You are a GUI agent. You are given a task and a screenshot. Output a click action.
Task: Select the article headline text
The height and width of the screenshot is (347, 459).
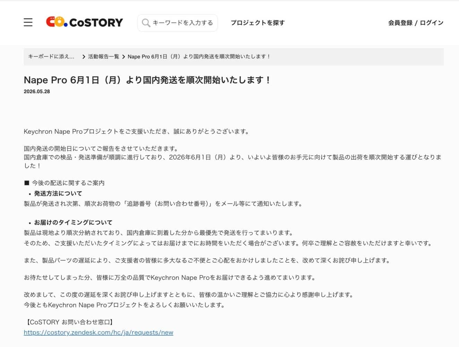click(147, 80)
